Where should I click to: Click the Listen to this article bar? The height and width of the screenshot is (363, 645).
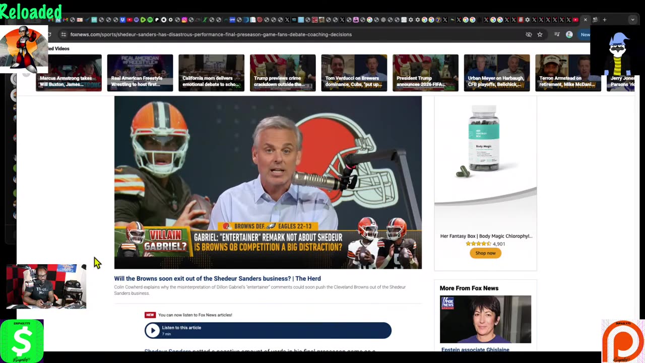(268, 330)
